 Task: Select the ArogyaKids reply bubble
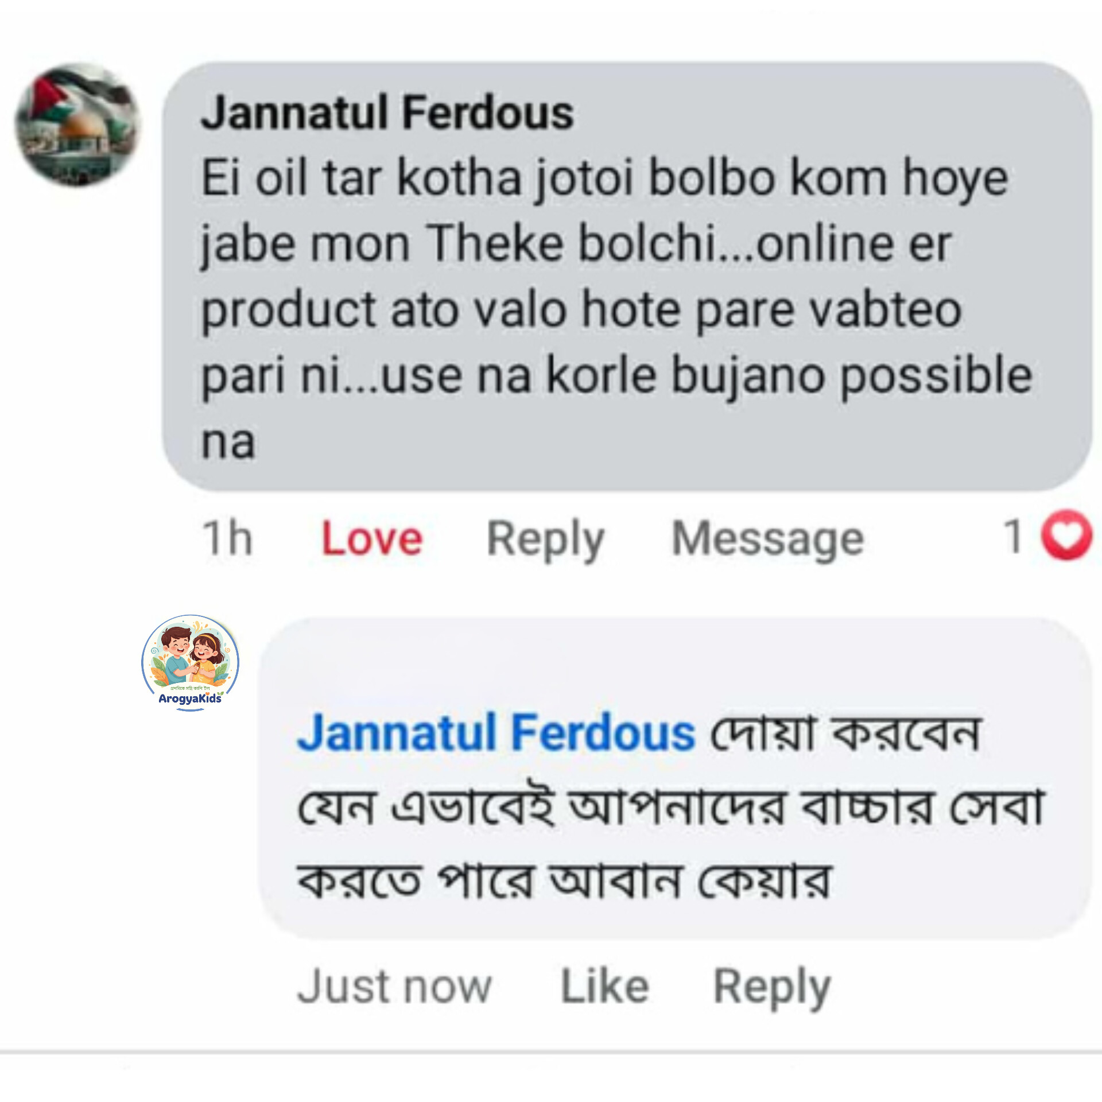pyautogui.click(x=675, y=779)
